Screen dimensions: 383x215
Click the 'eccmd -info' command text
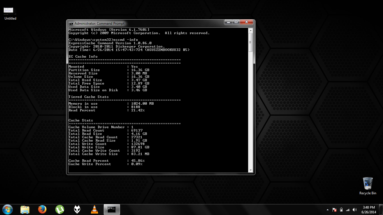(126, 40)
